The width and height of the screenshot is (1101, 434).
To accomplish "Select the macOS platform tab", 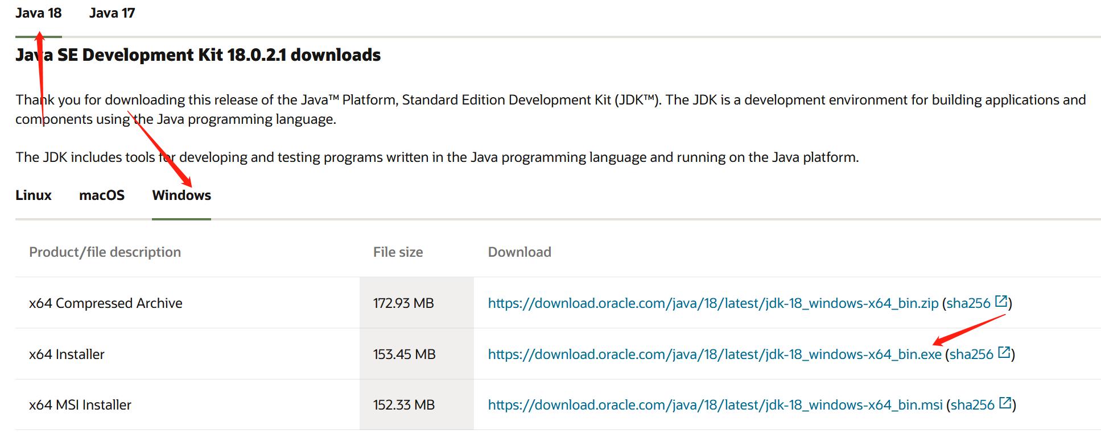I will pos(102,195).
